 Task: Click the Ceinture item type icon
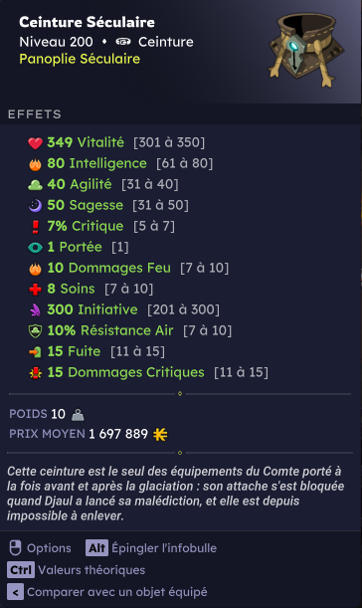tap(123, 42)
